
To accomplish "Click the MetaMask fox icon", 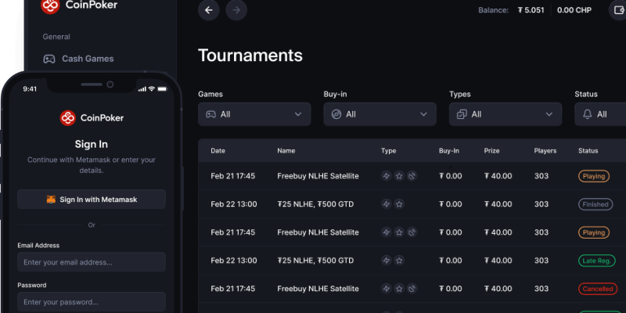I will (51, 200).
